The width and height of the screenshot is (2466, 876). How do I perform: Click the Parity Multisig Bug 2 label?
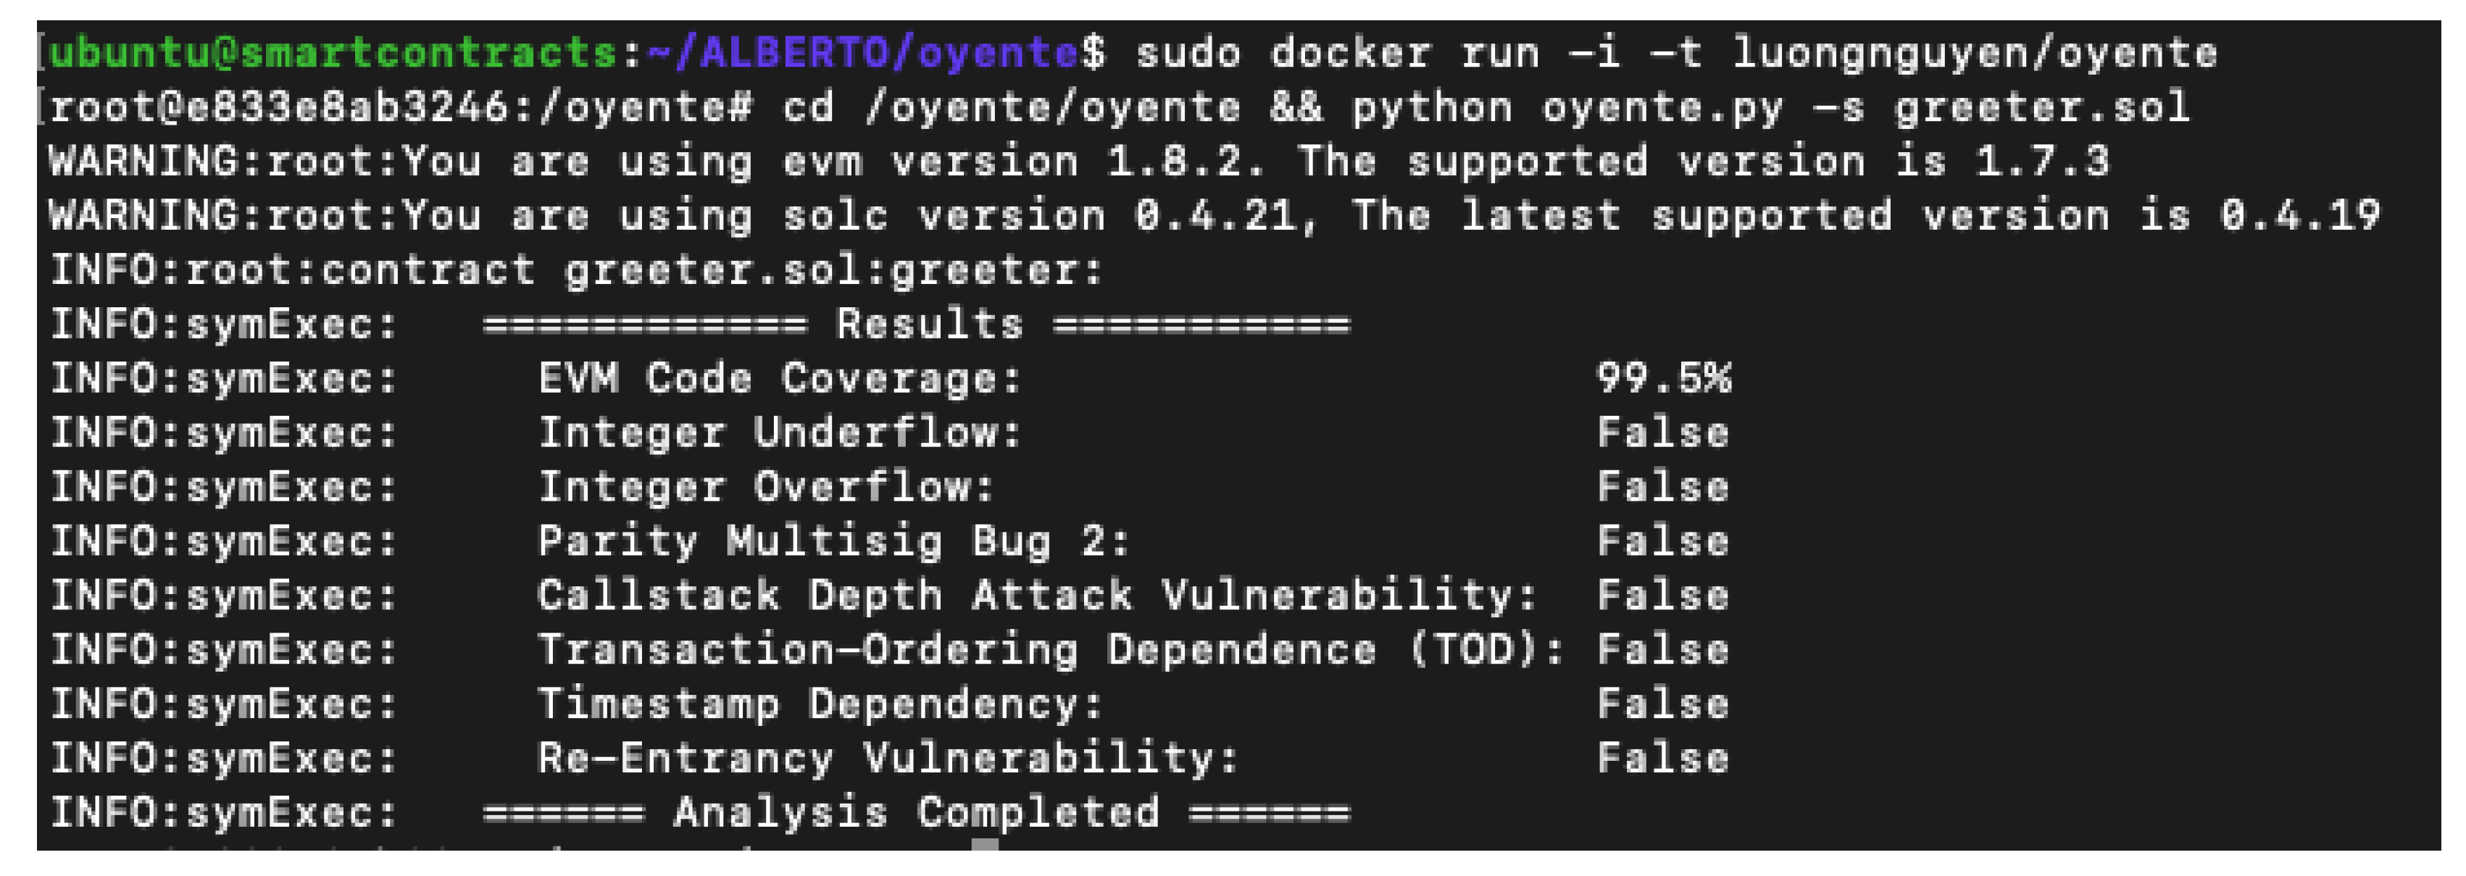pyautogui.click(x=834, y=542)
